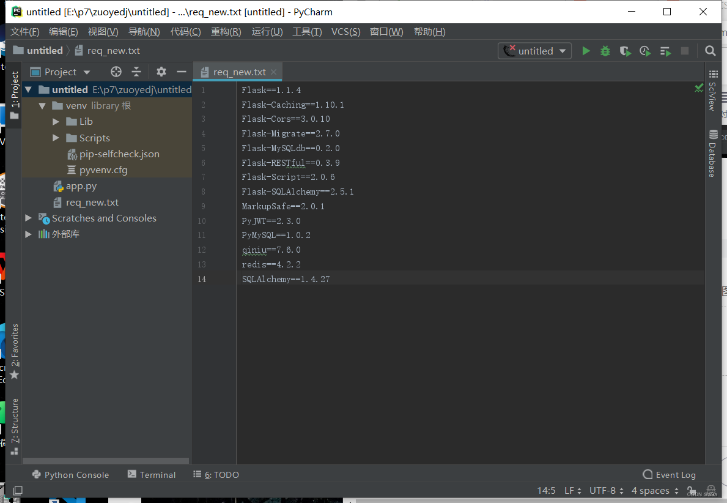
Task: Open the 代码(C) menu
Action: [185, 32]
